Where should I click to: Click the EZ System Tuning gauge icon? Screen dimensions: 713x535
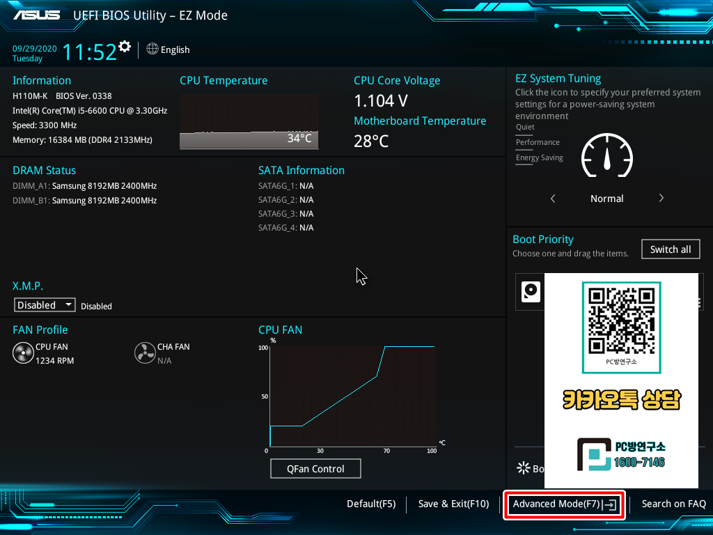[607, 155]
